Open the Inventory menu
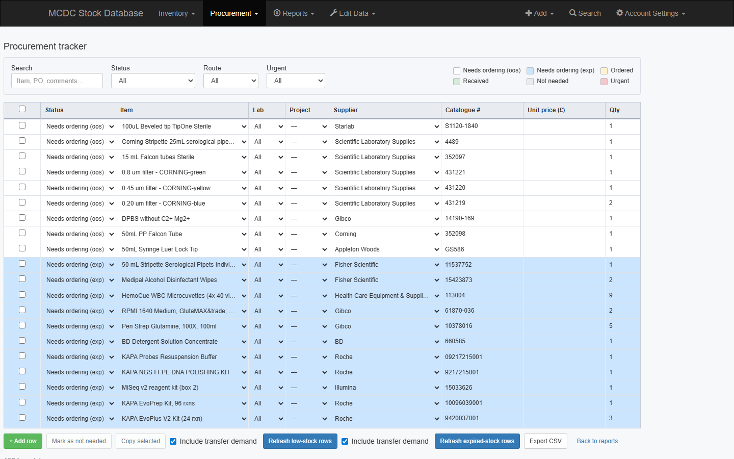The height and width of the screenshot is (459, 734). 176,13
